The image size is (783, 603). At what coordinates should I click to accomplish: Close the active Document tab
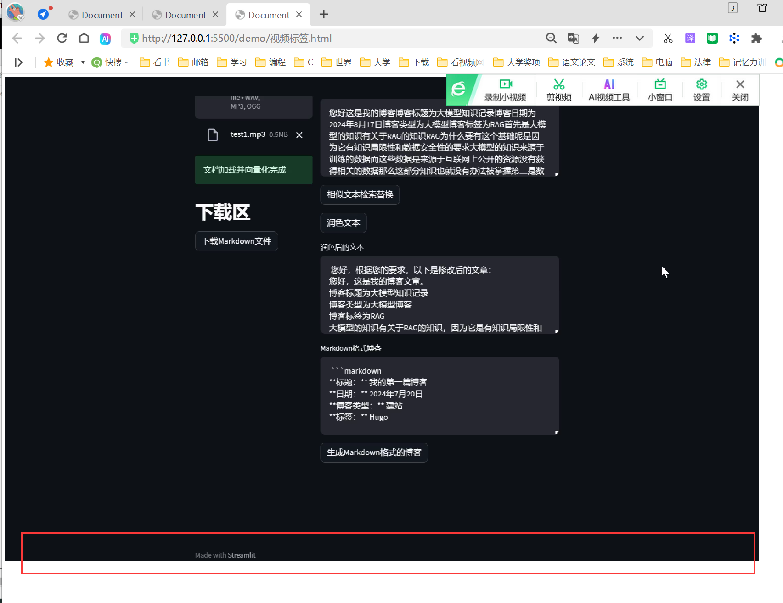[299, 15]
